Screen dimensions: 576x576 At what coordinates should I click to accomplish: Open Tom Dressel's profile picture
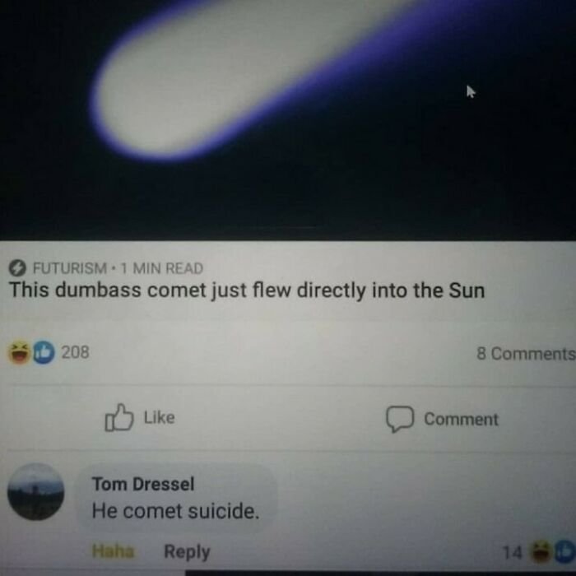35,491
